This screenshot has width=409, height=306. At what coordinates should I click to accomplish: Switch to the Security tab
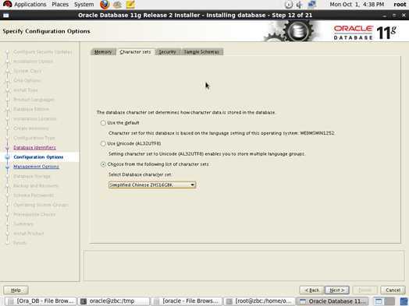click(x=168, y=52)
